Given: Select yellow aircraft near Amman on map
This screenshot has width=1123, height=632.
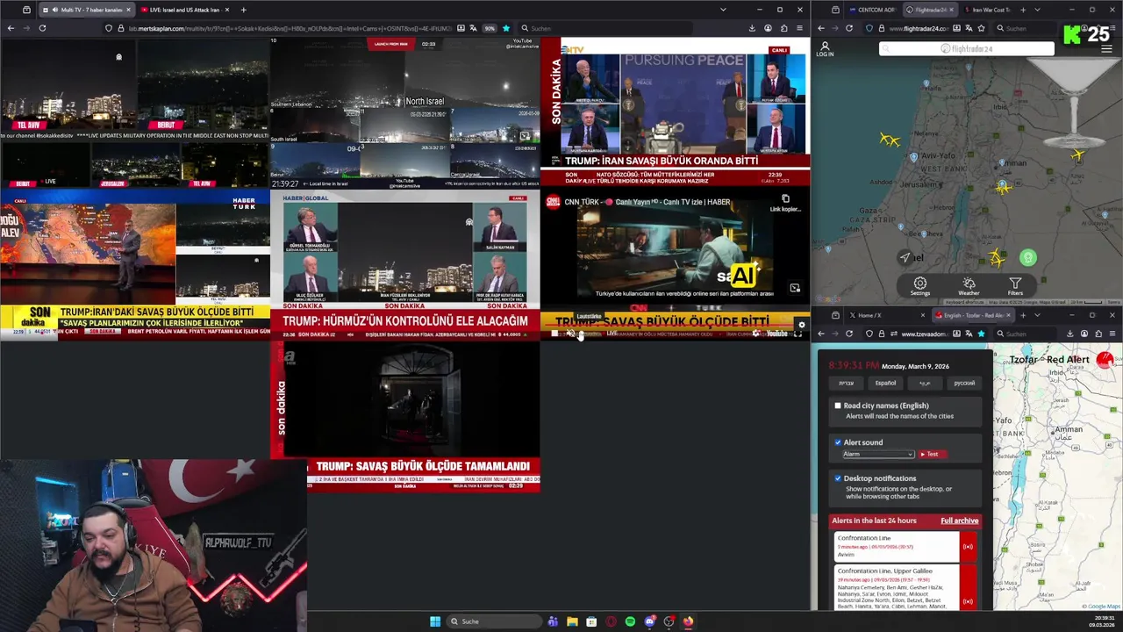Looking at the screenshot, I should (1003, 187).
